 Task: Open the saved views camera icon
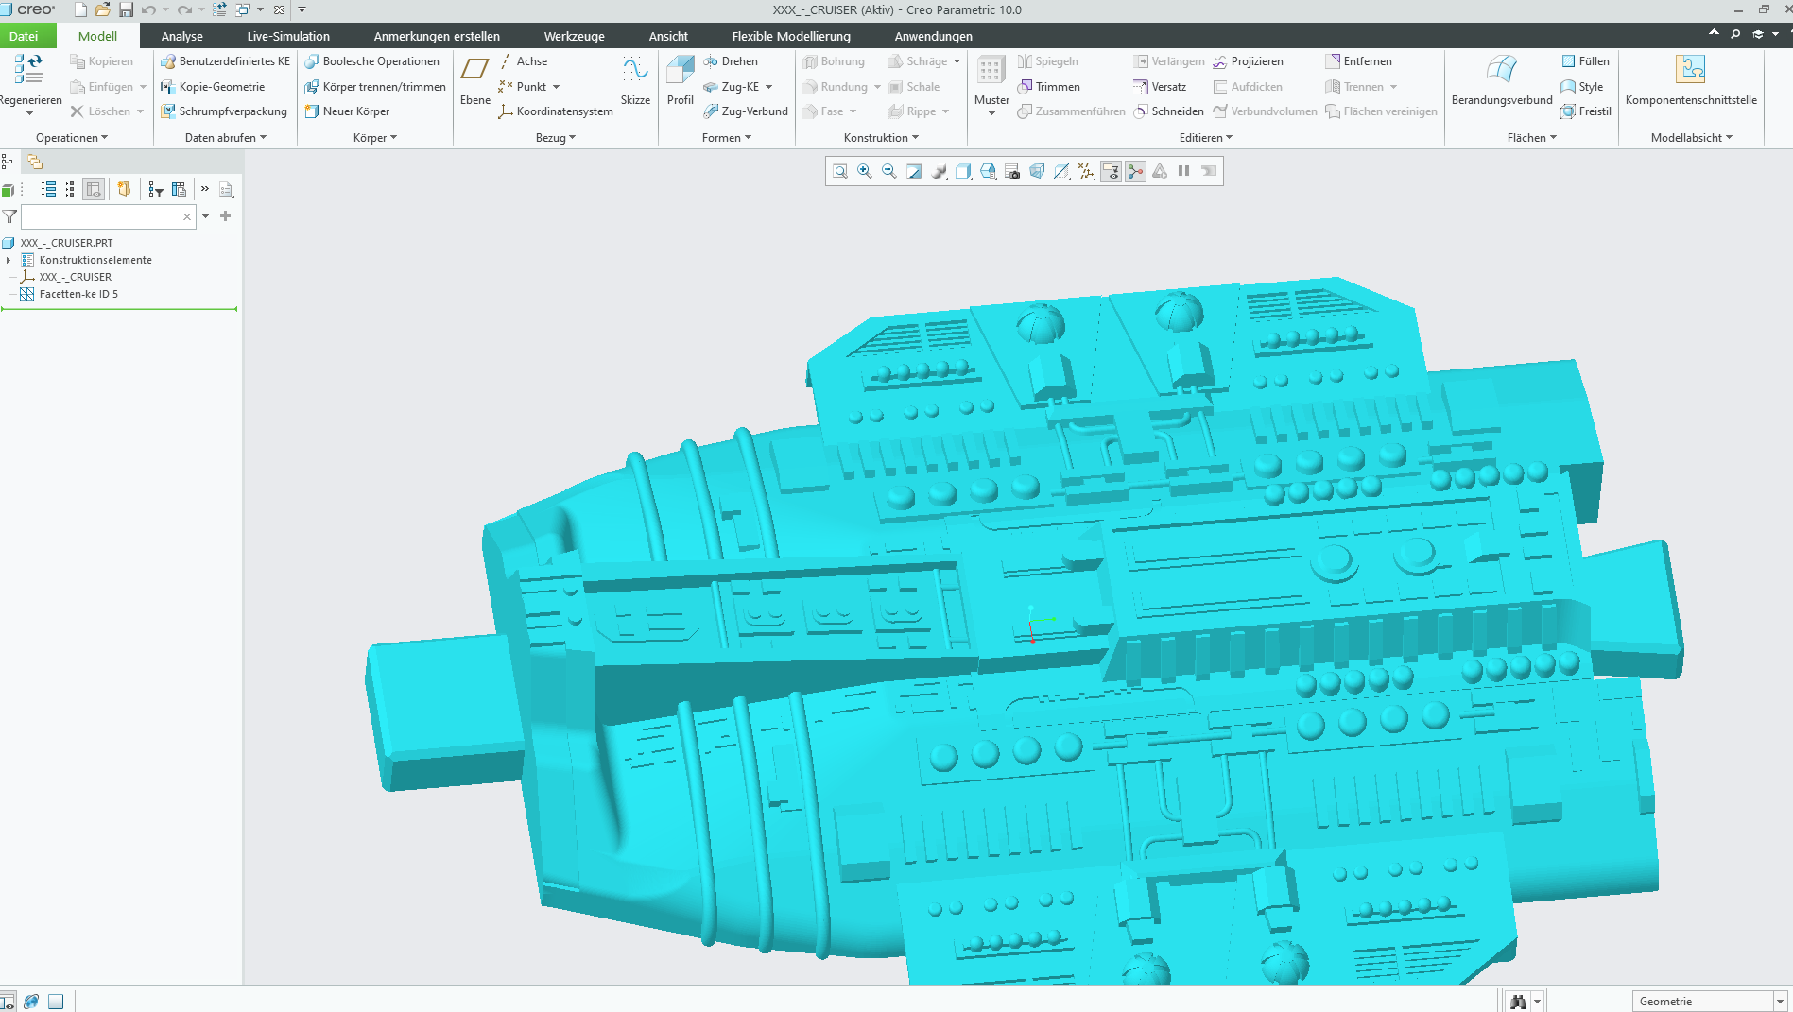(x=1012, y=171)
